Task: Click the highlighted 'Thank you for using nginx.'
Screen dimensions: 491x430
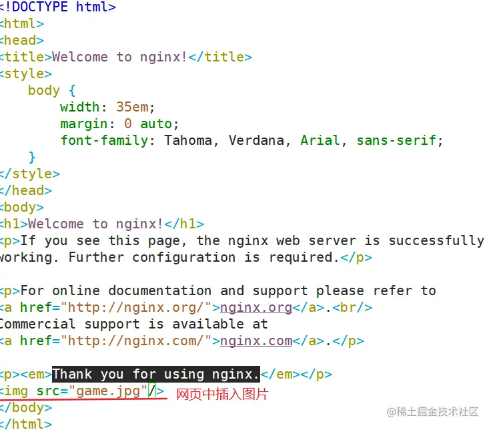Action: [156, 374]
